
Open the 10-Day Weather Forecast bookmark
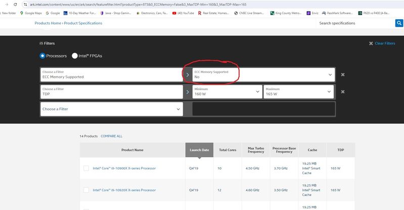click(x=79, y=13)
